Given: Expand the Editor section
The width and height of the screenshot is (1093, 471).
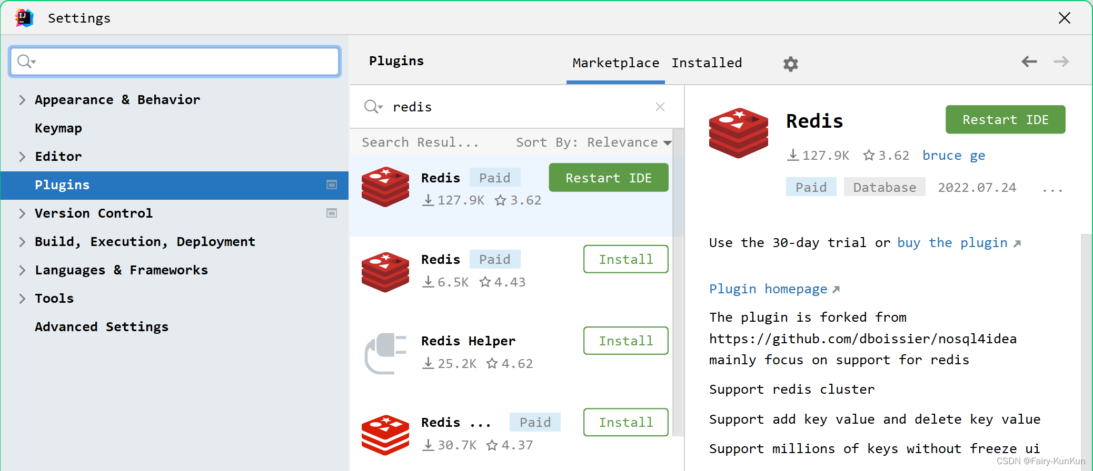Looking at the screenshot, I should [x=22, y=157].
